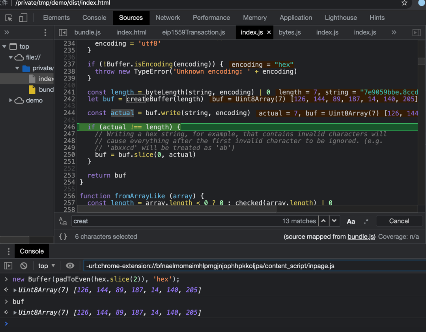Select the Console drawer tab

pos(32,251)
